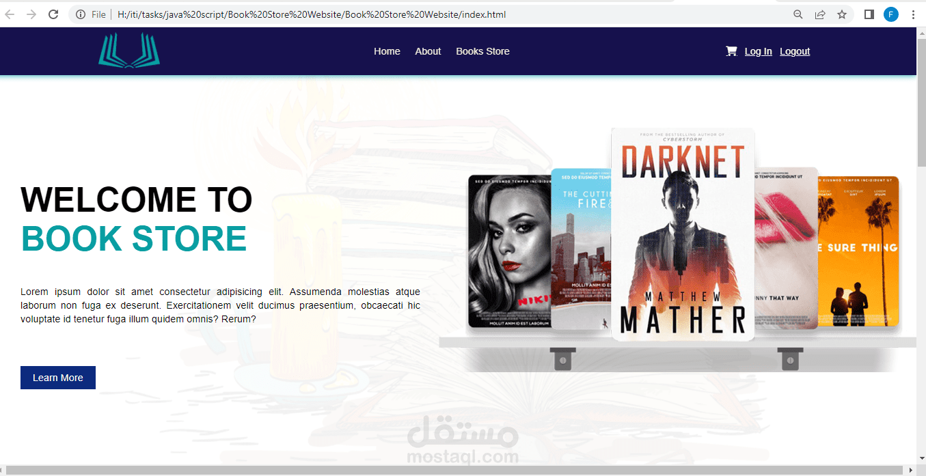926x476 pixels.
Task: Click the Logout link
Action: (x=795, y=51)
